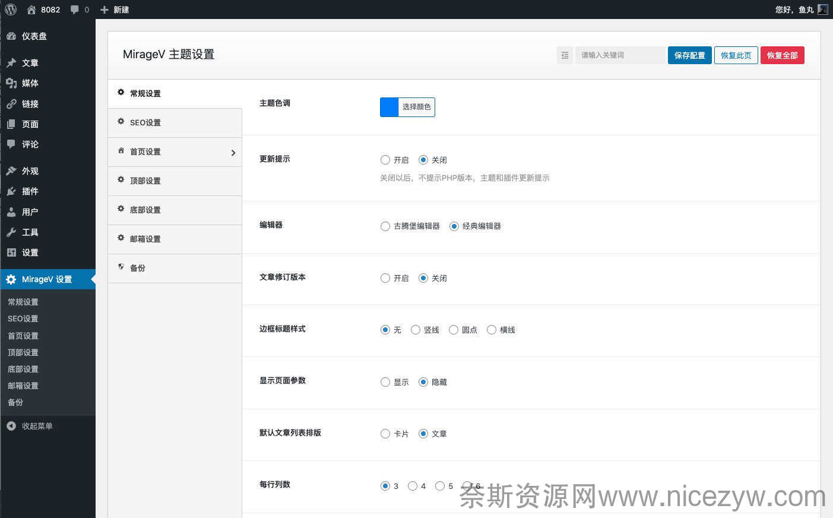Click the 媒体 media icon
Screen dimensions: 833x518
pos(11,83)
